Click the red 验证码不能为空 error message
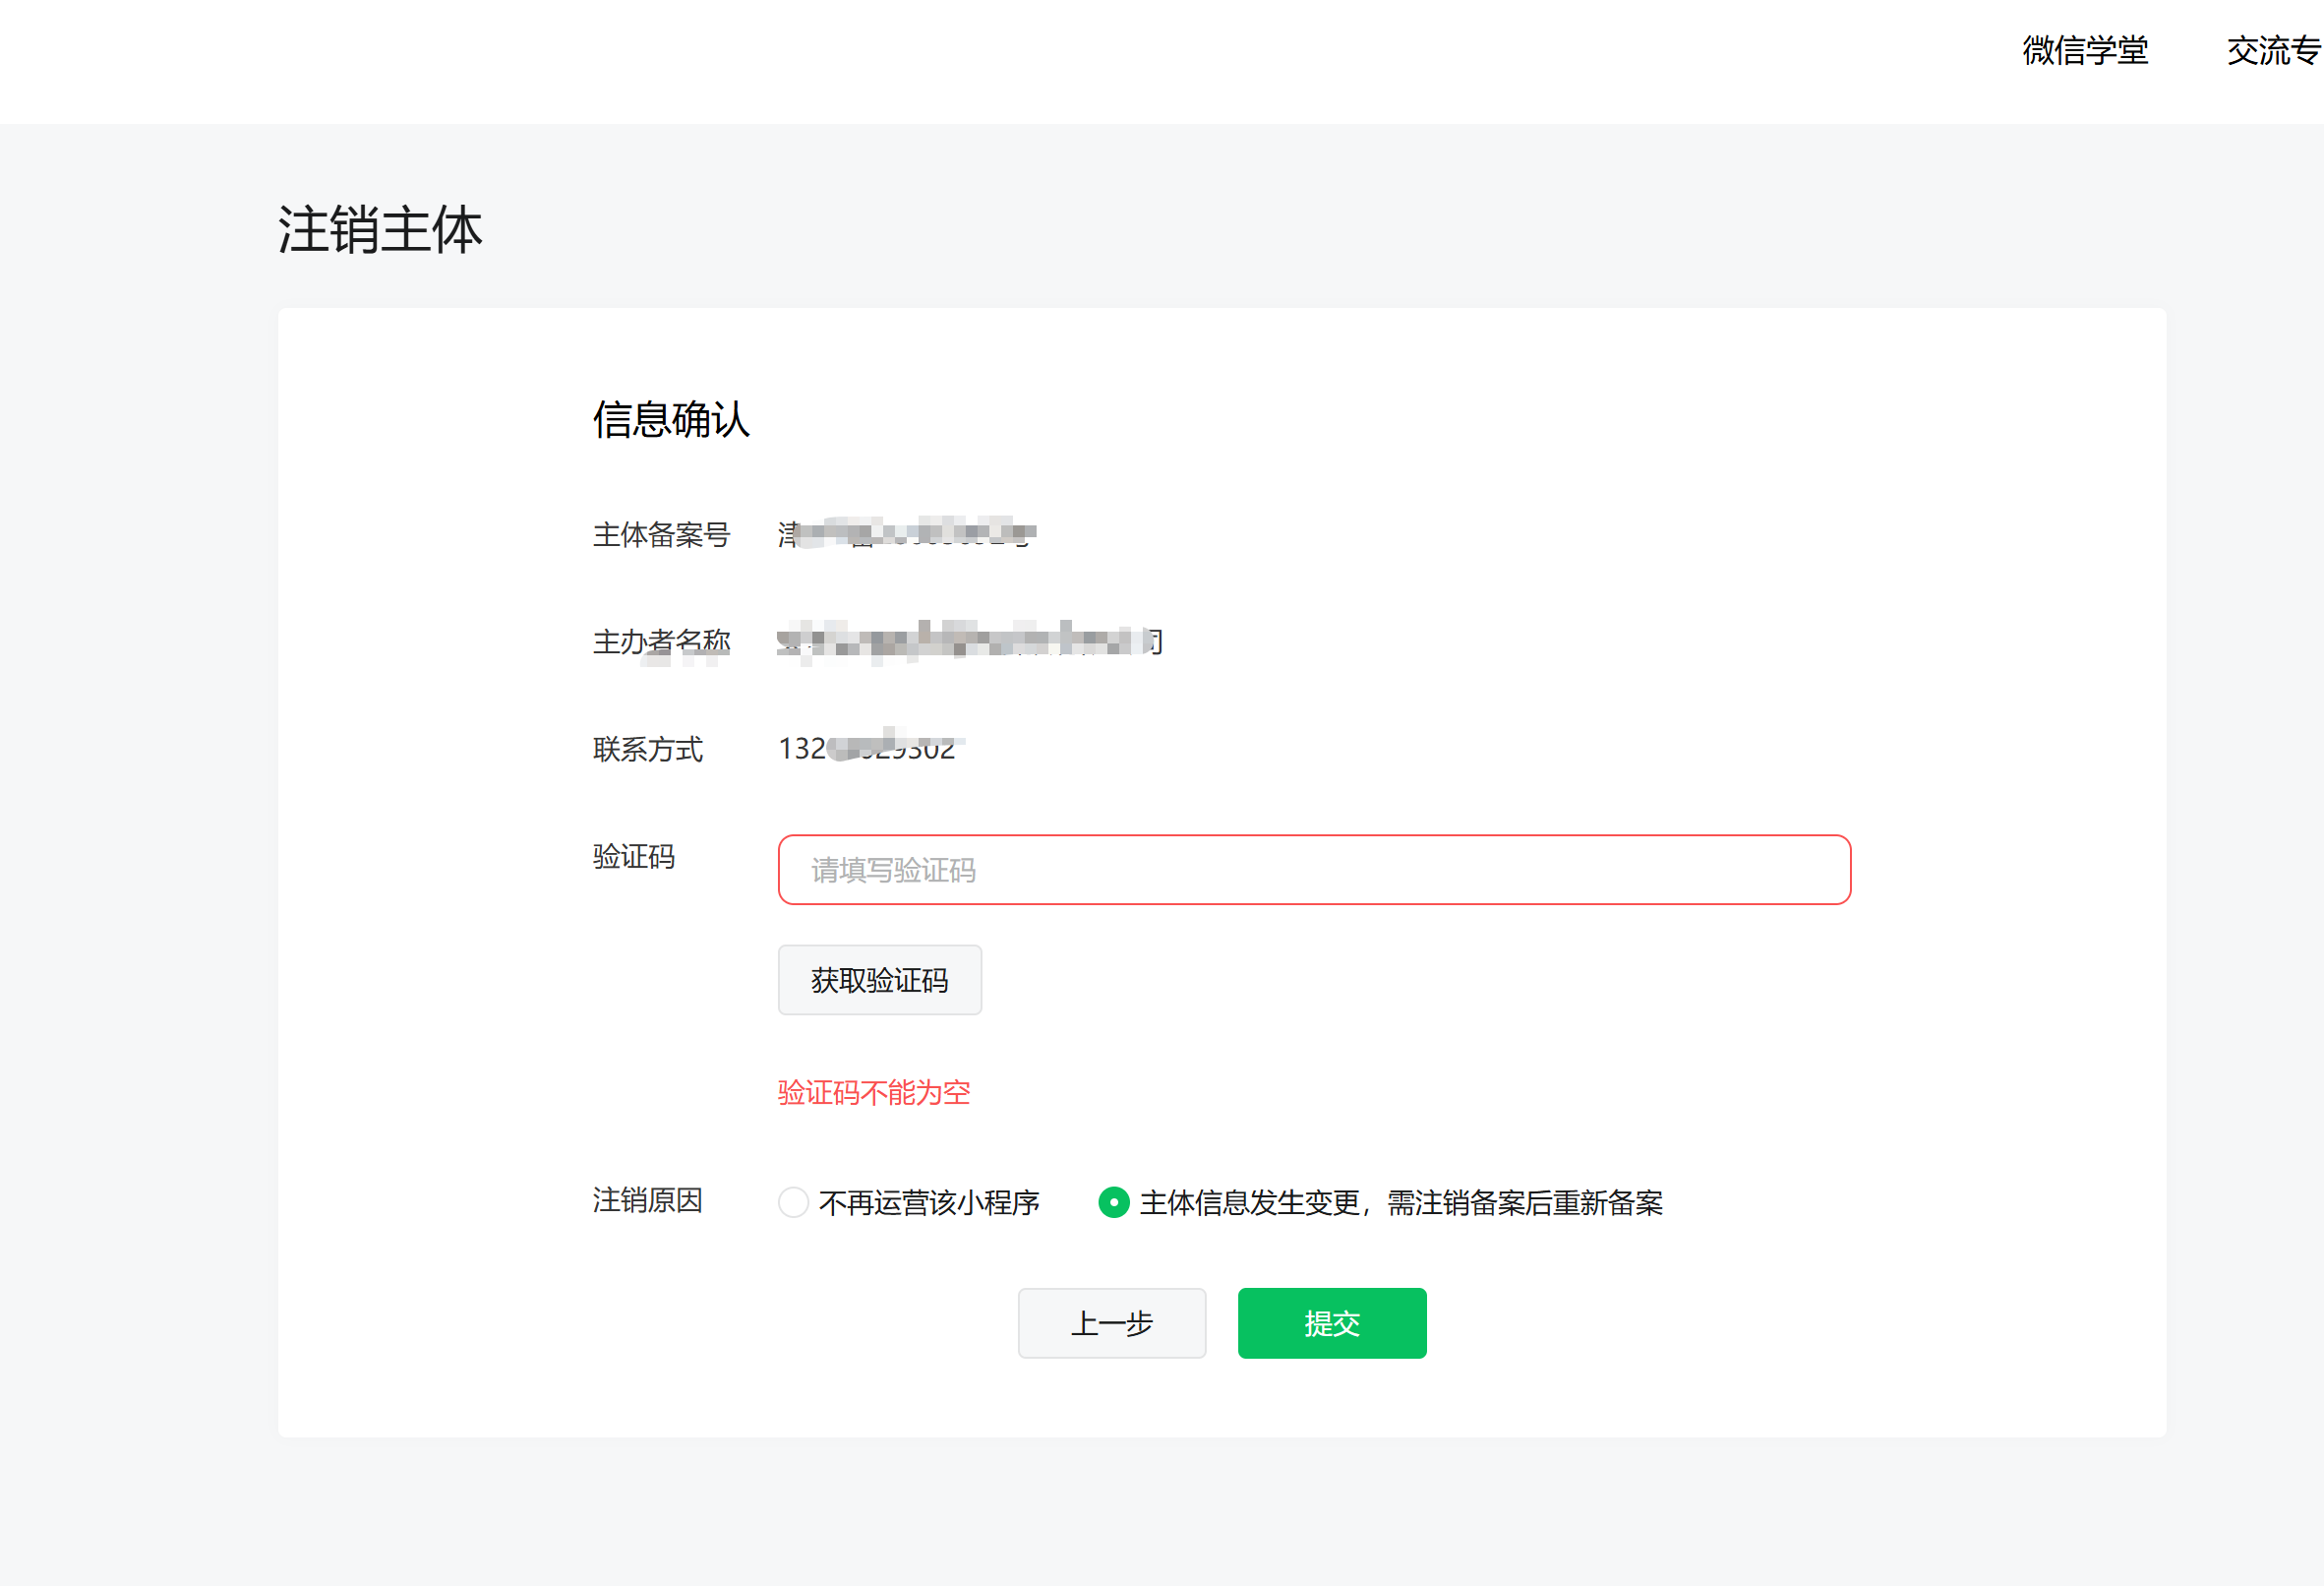The image size is (2324, 1586). pos(873,1092)
